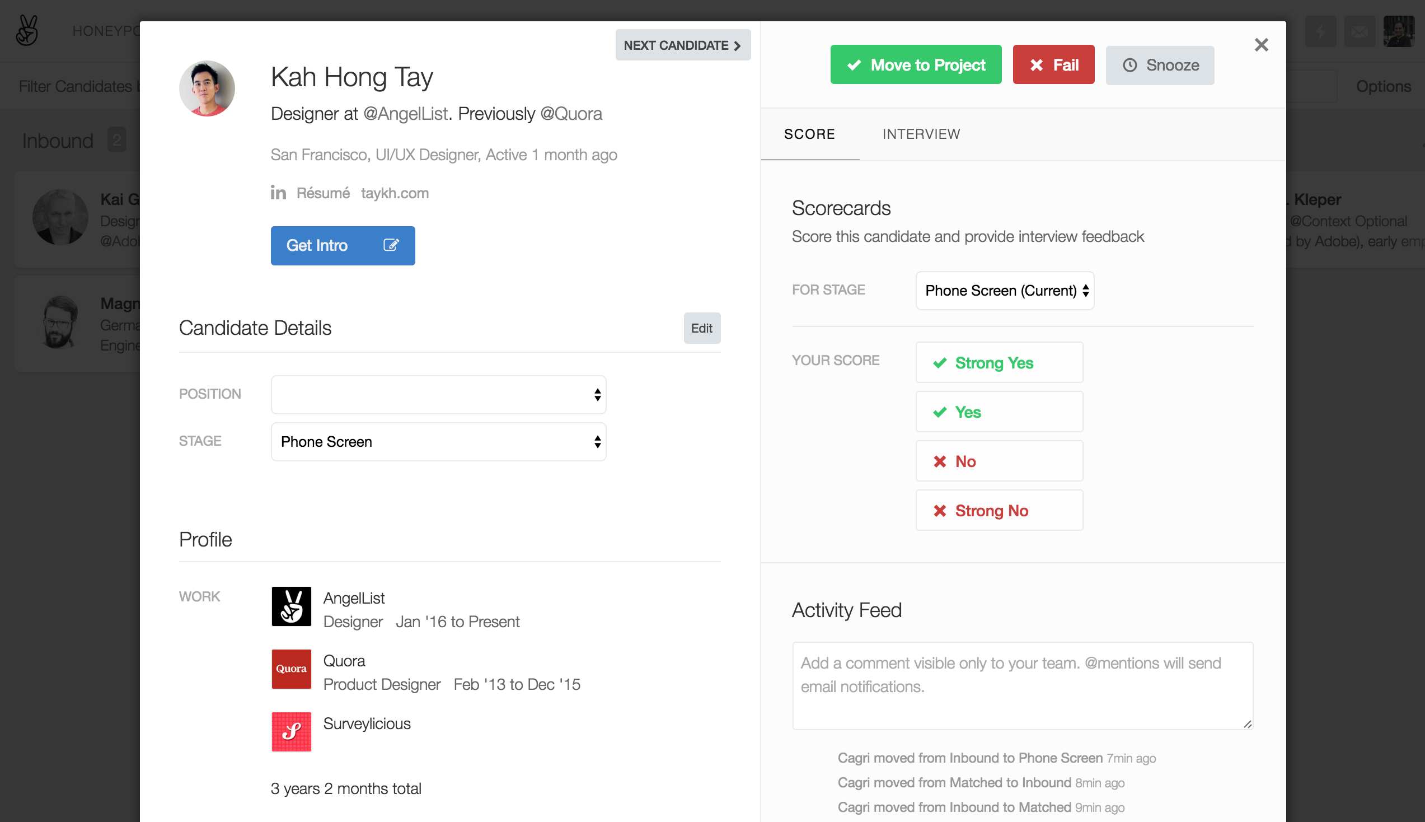Open the Stage dropdown showing Phone Screen

438,441
